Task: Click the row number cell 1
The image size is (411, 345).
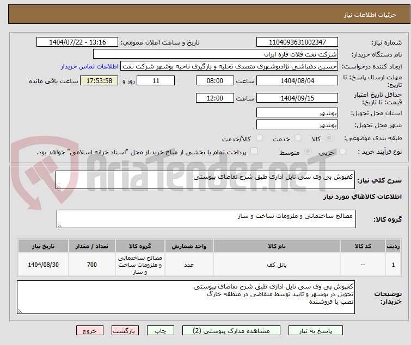Action: (x=393, y=265)
